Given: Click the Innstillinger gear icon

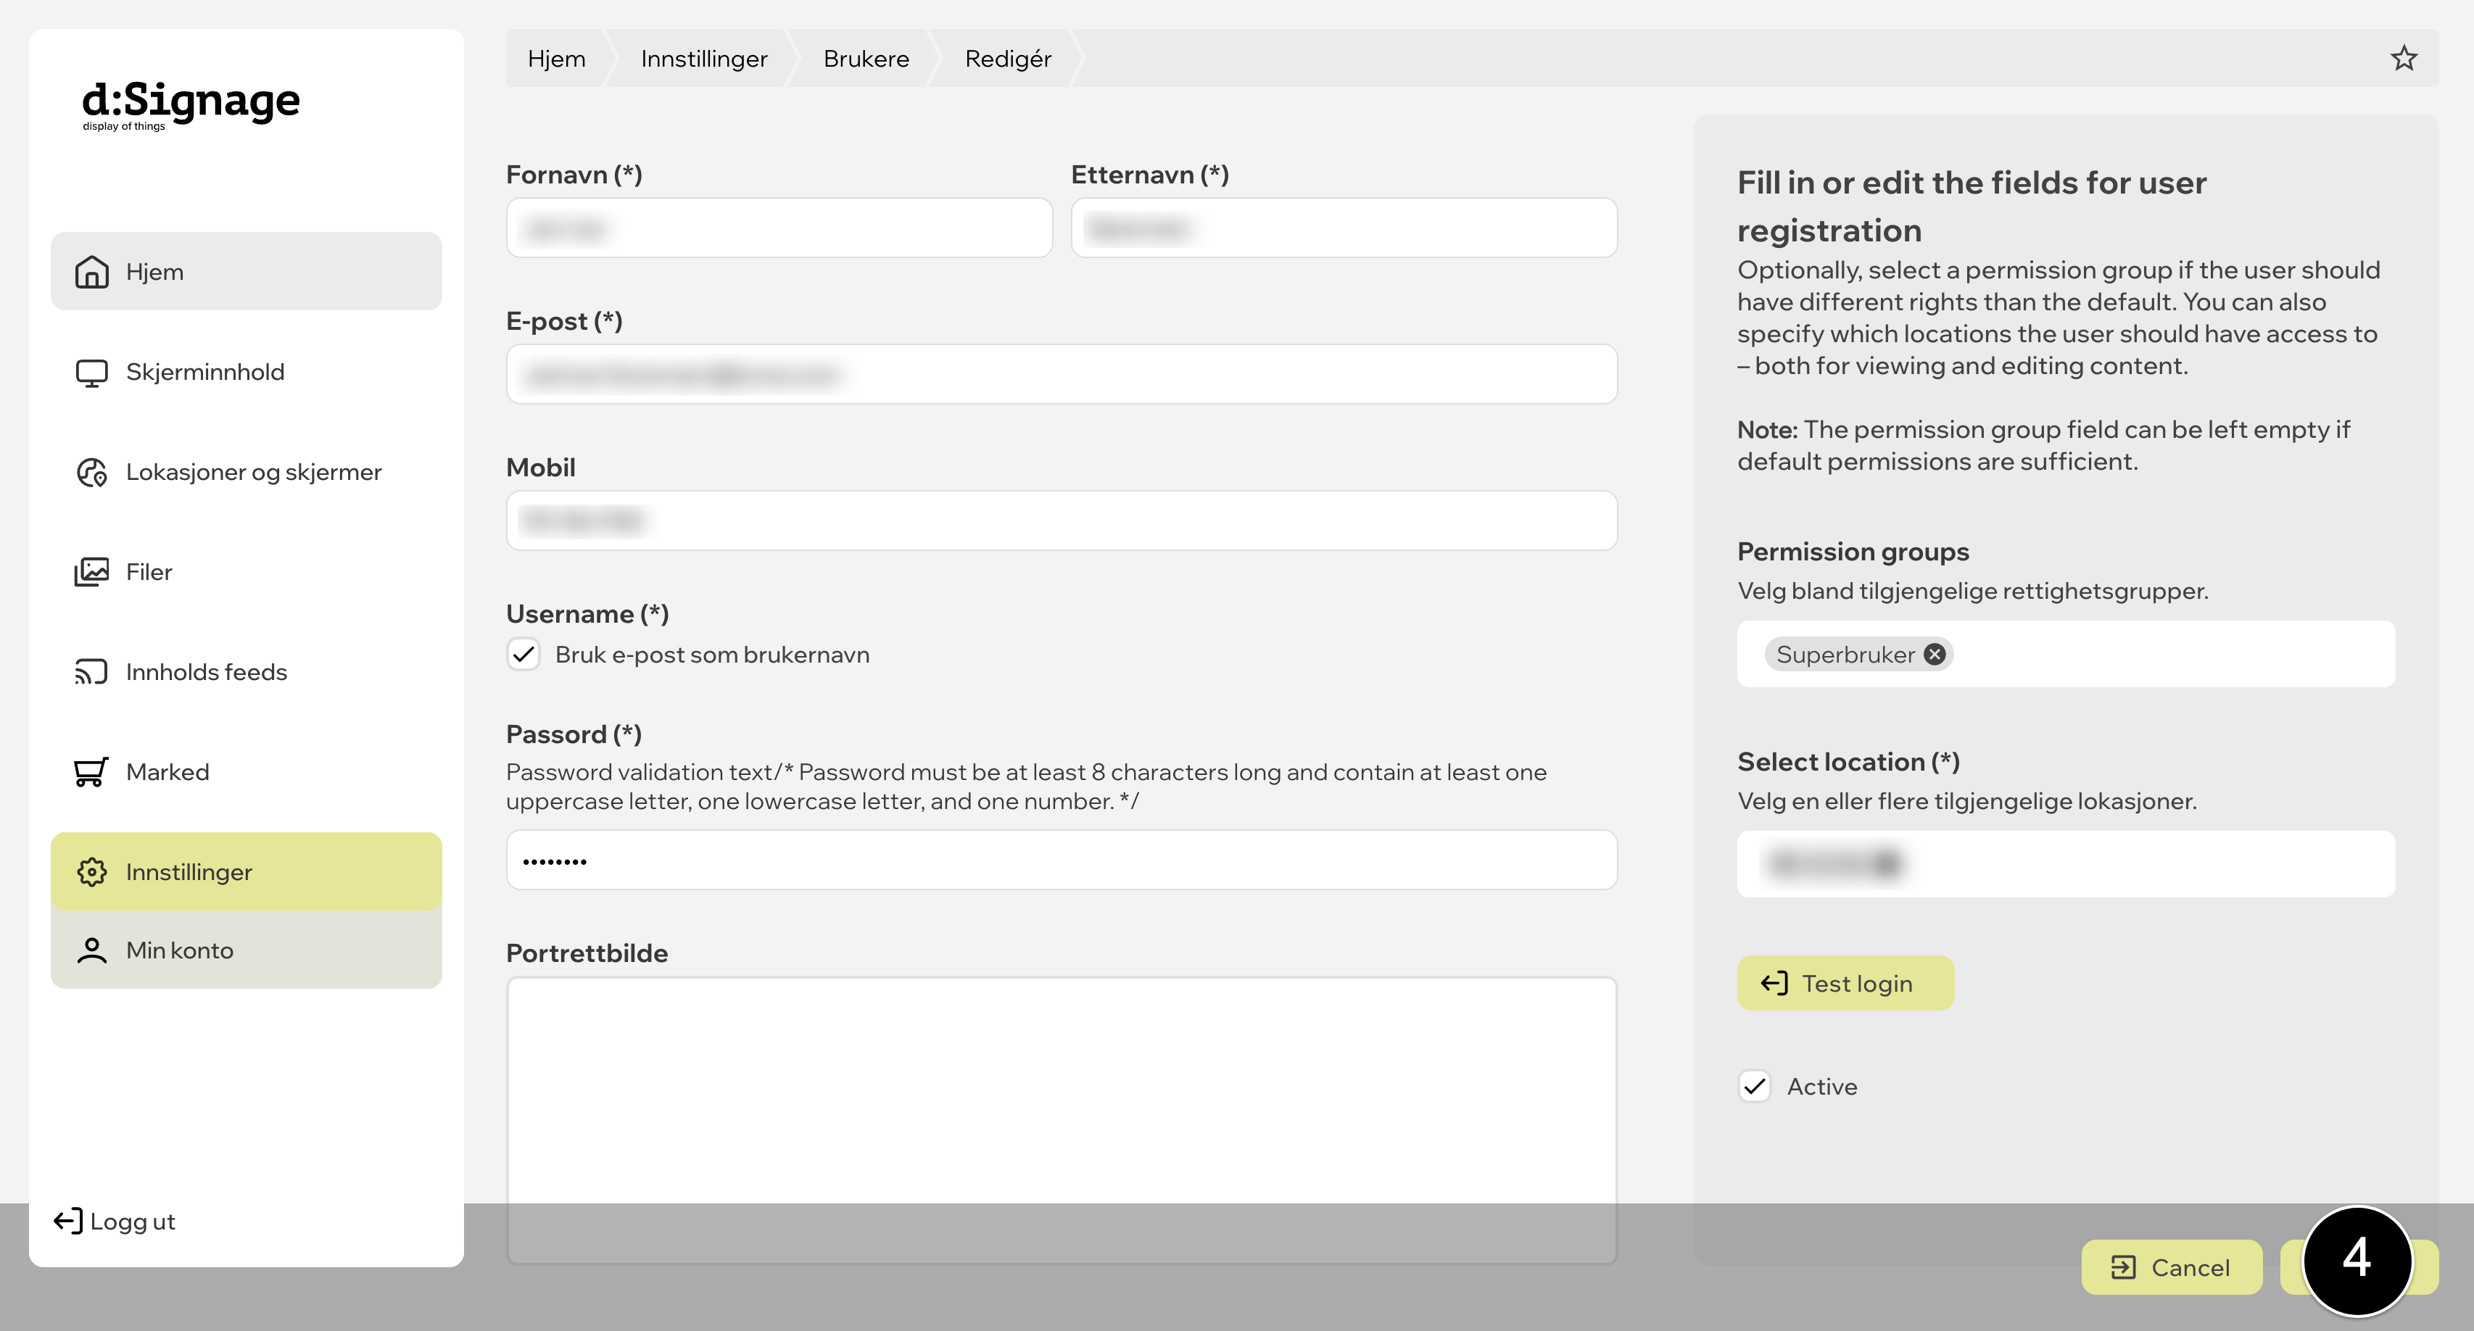Looking at the screenshot, I should [91, 871].
